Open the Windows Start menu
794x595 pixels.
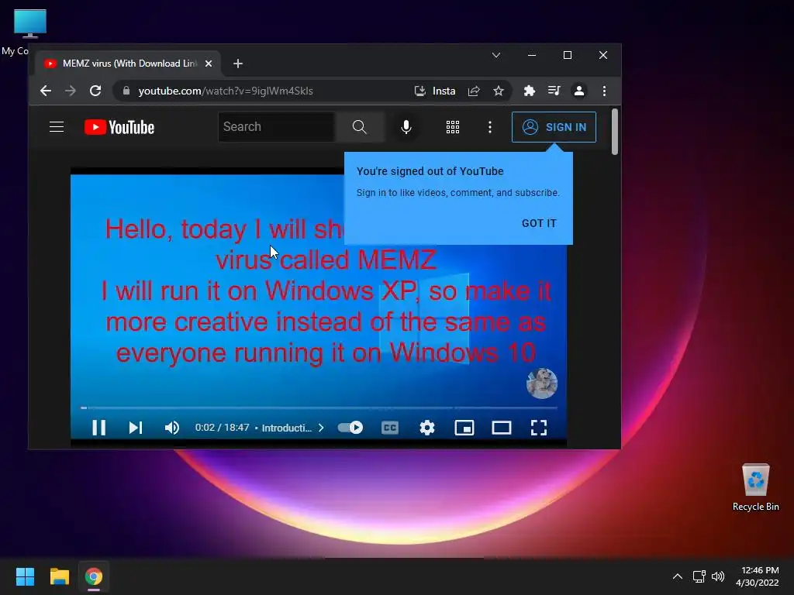click(x=26, y=576)
